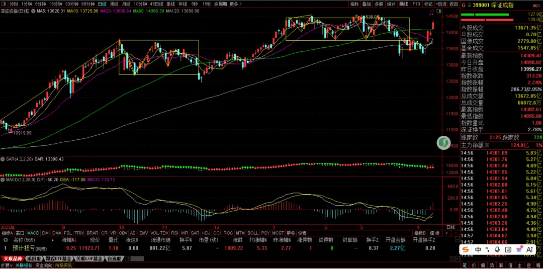543x269 pixels.
Task: Add index to +自选 watchlist
Action: pos(441,4)
